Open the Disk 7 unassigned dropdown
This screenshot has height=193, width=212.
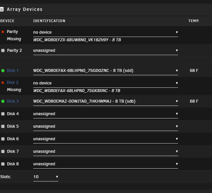coord(106,151)
